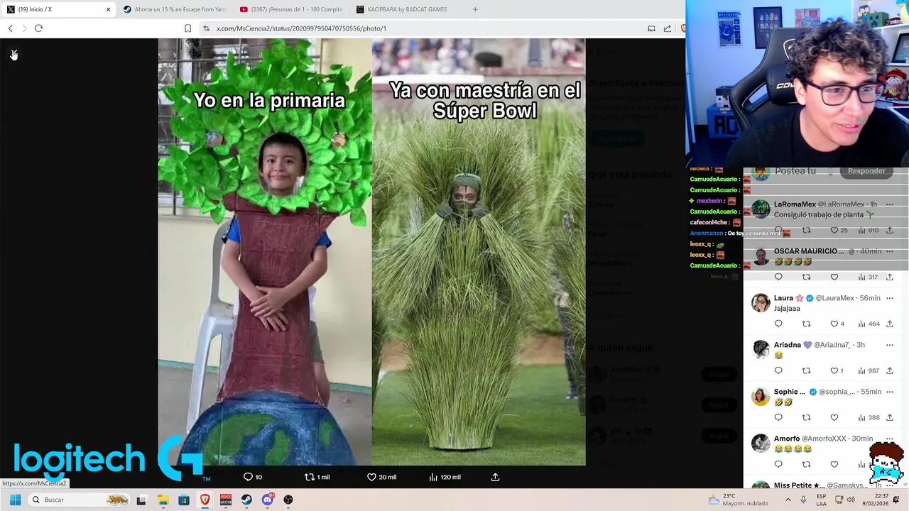Click the tree costume meme image
Image resolution: width=909 pixels, height=511 pixels.
point(371,252)
